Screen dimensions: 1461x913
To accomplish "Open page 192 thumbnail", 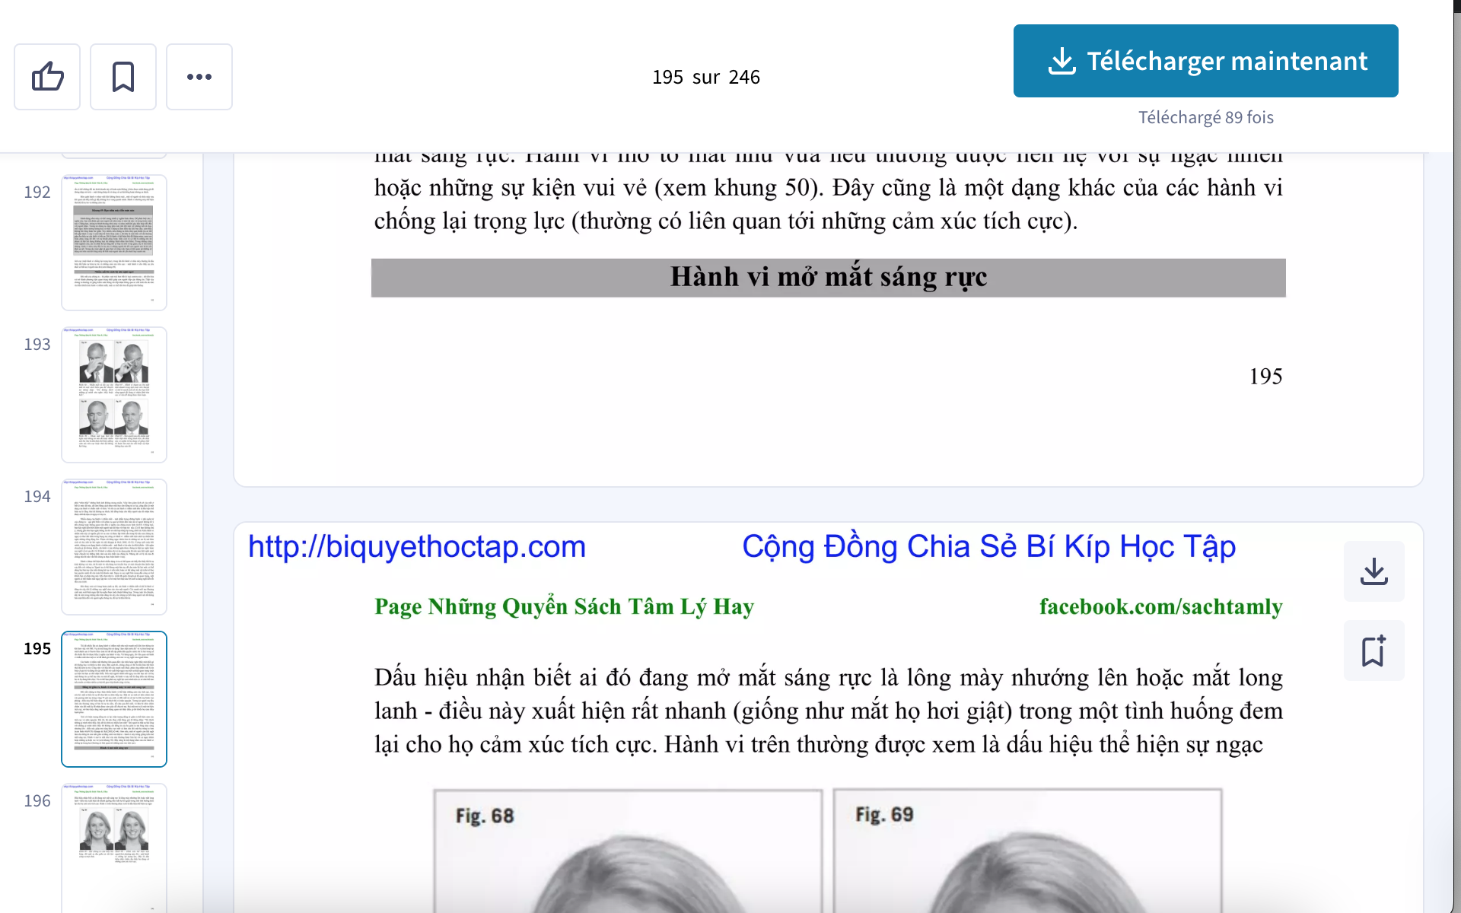I will 114,243.
